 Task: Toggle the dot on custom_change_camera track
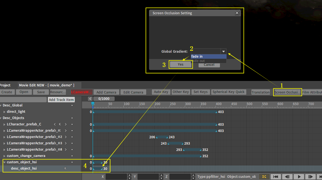click(x=72, y=156)
